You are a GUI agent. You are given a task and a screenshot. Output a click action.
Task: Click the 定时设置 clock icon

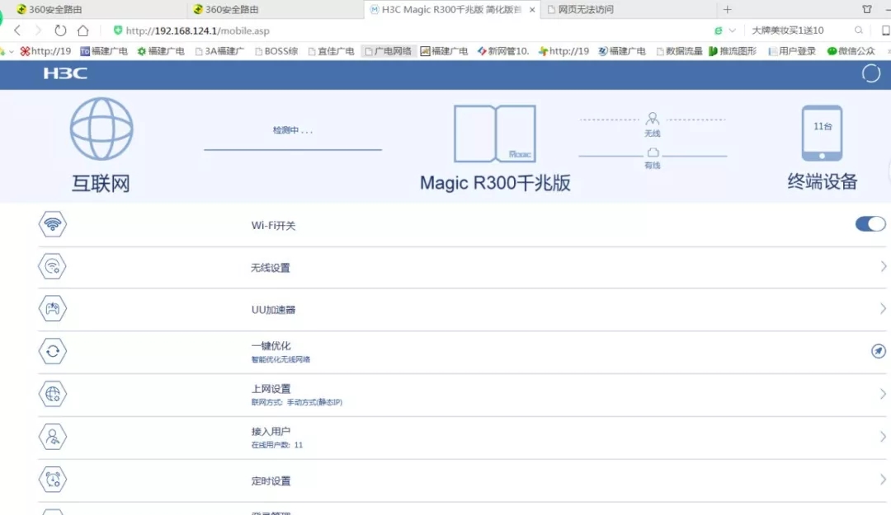pyautogui.click(x=52, y=479)
